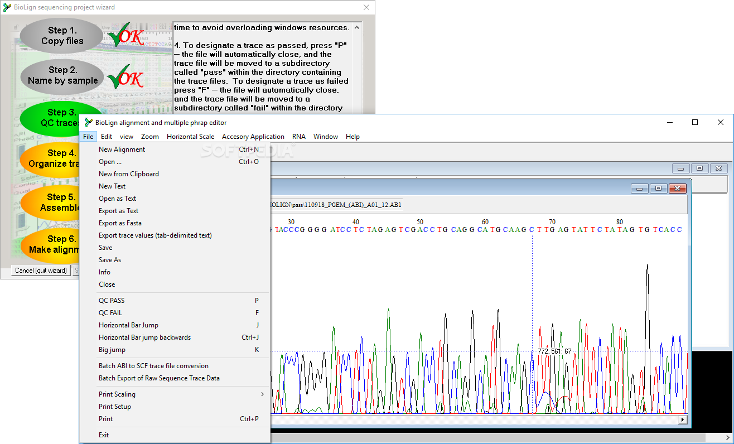The width and height of the screenshot is (734, 444).
Task: Select Horizontal Bar Jump entry
Action: pyautogui.click(x=175, y=325)
